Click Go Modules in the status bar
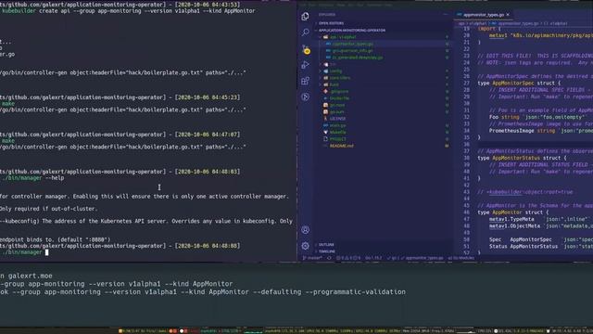Screen dimensions: 593x334 (x=461, y=258)
